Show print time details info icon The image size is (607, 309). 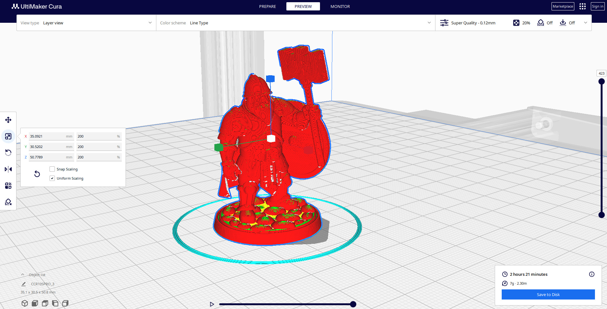(x=592, y=274)
